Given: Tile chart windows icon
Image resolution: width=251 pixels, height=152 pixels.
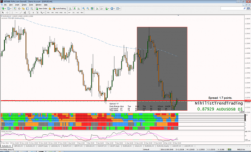Looking at the screenshot, I should click(x=92, y=8).
